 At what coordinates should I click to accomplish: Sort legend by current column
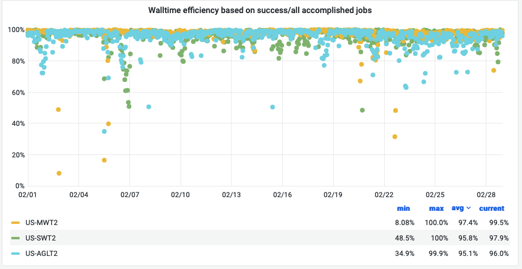[492, 208]
